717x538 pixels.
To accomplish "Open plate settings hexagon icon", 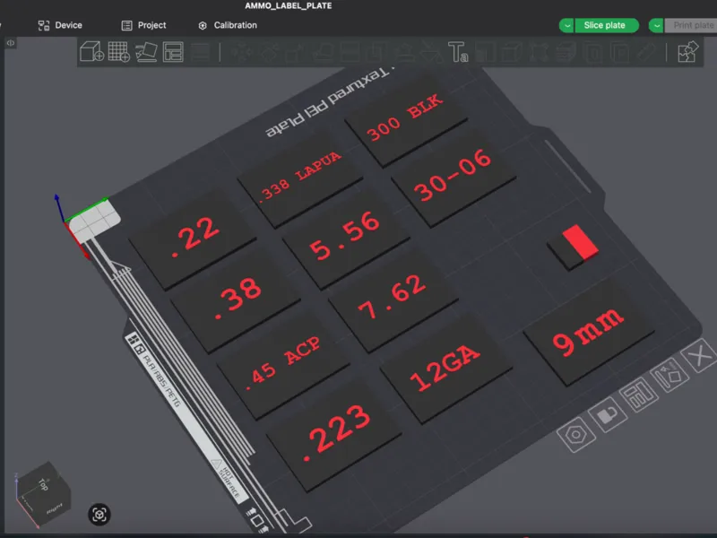I will point(576,434).
